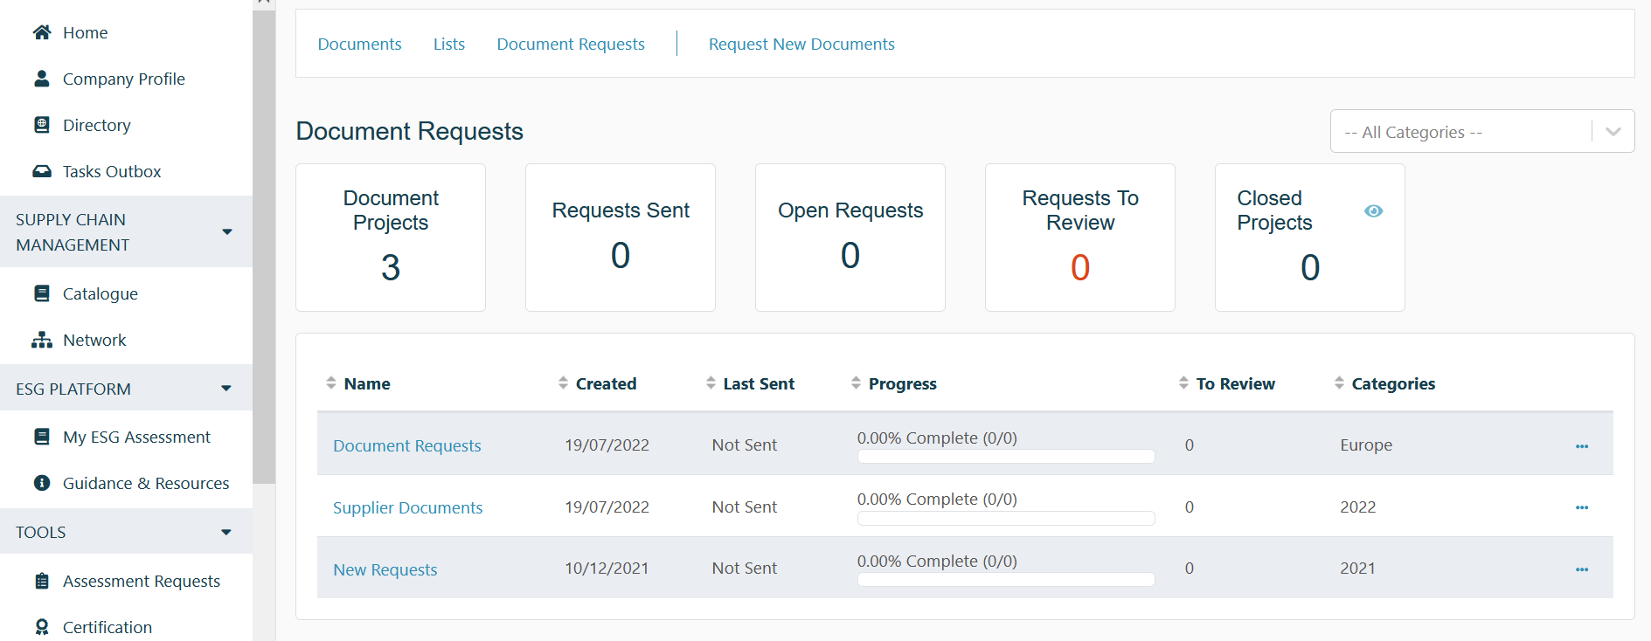Collapse the ESG Platform section

(226, 389)
